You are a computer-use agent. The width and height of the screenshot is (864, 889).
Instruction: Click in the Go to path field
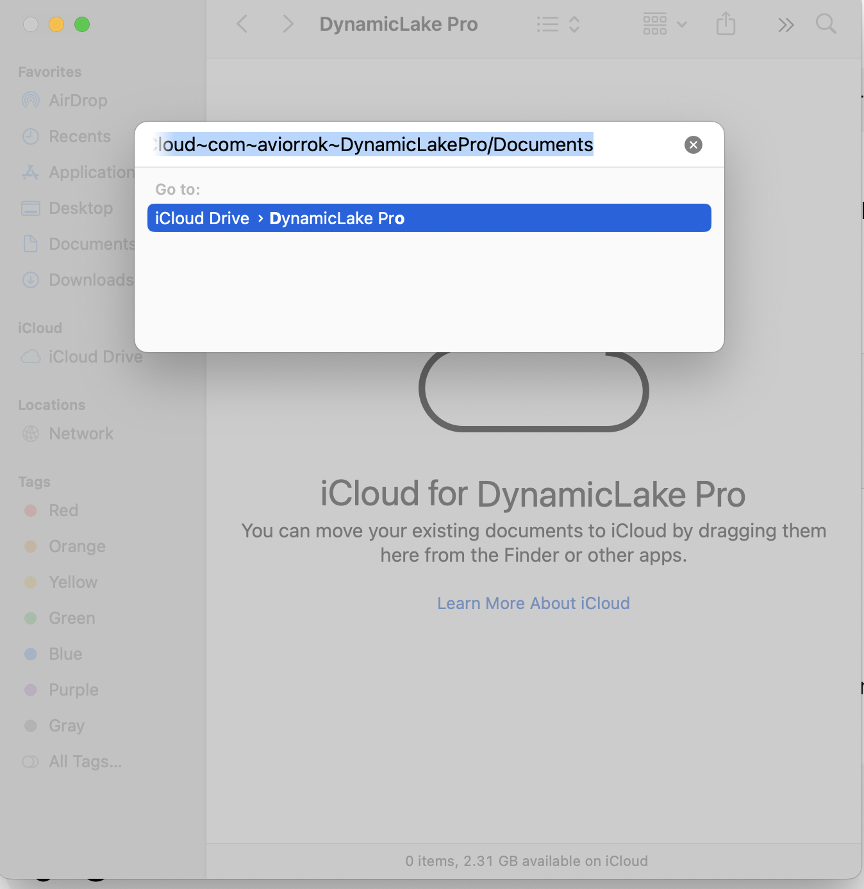coord(410,145)
